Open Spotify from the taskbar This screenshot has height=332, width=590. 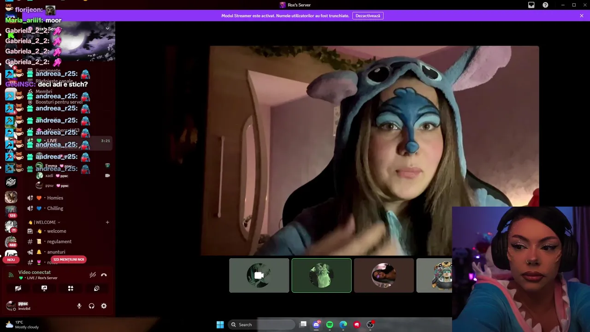pyautogui.click(x=330, y=325)
